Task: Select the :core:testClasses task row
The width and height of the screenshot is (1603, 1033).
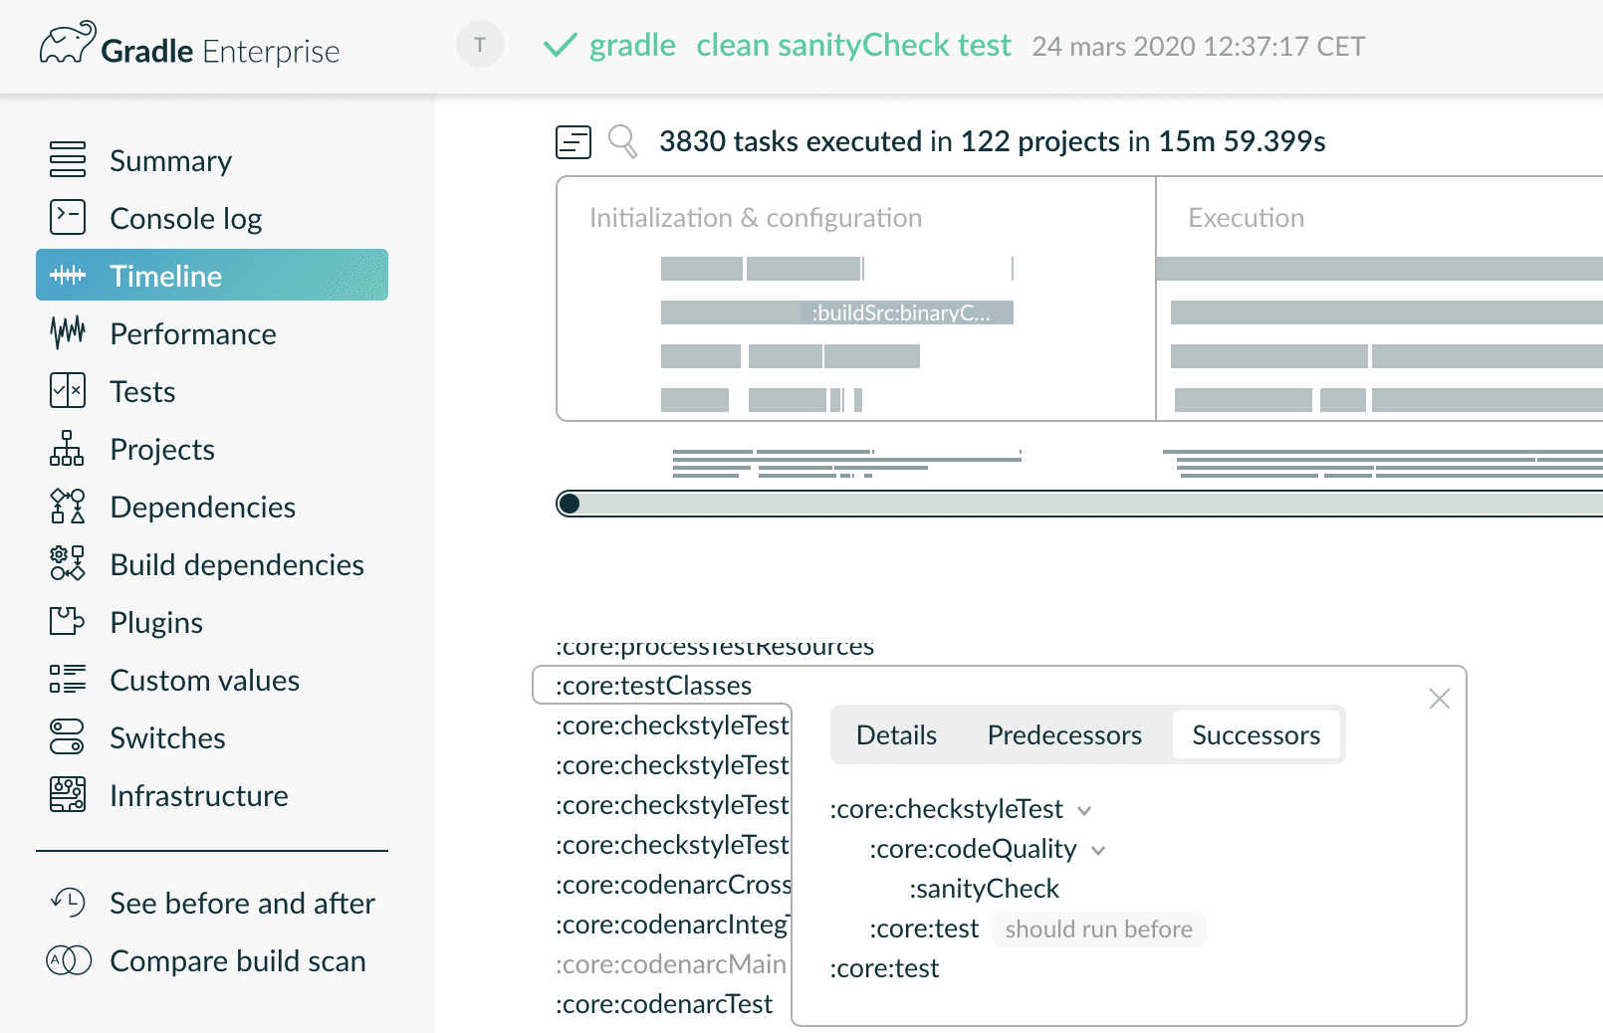Action: coord(653,686)
